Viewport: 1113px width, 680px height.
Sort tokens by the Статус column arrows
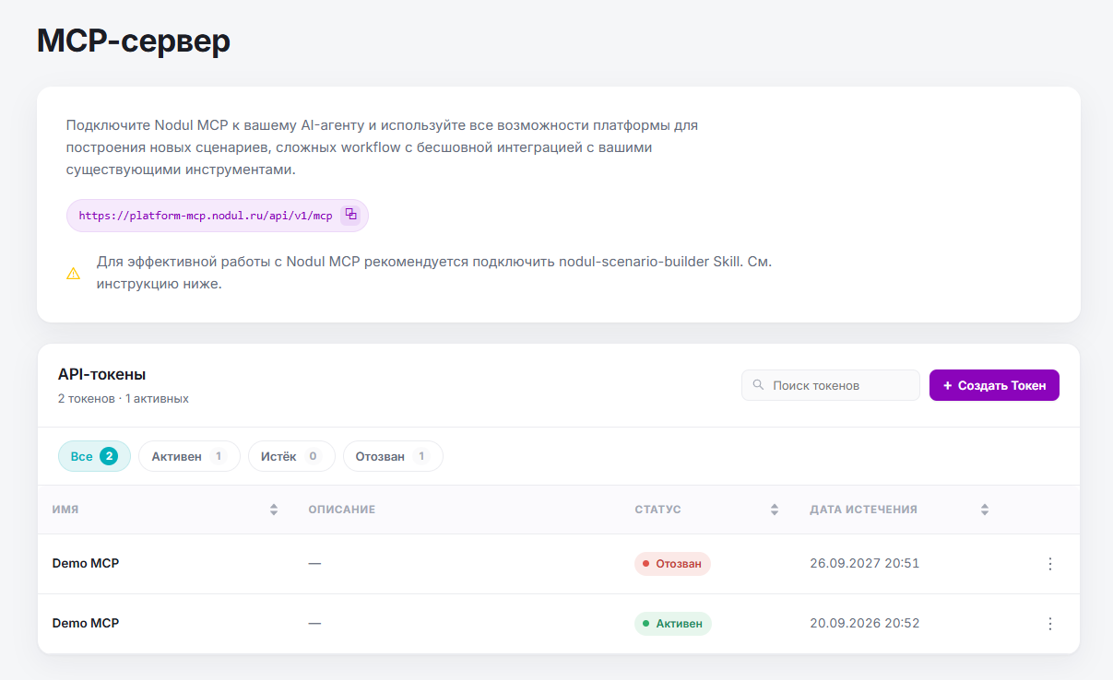tap(775, 510)
